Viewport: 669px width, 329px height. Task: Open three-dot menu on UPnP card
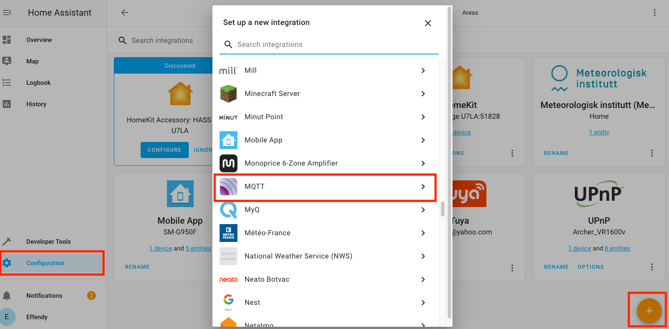pos(652,267)
